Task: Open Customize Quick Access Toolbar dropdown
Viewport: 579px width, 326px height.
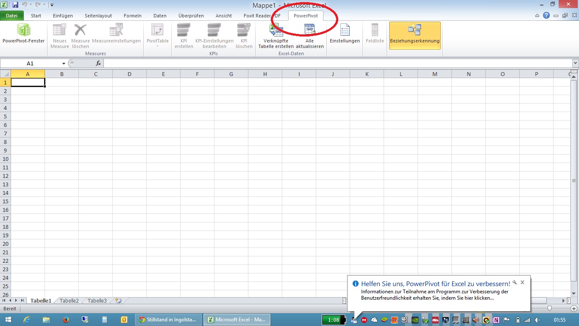Action: click(51, 5)
